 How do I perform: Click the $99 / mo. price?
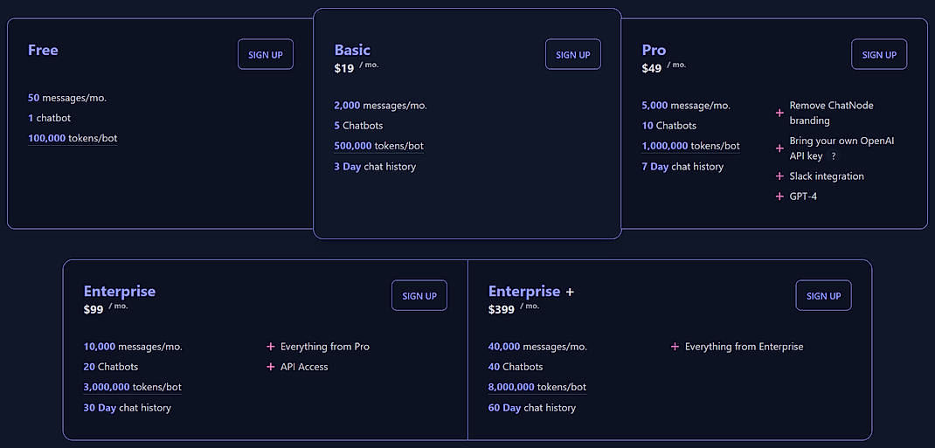pyautogui.click(x=106, y=308)
